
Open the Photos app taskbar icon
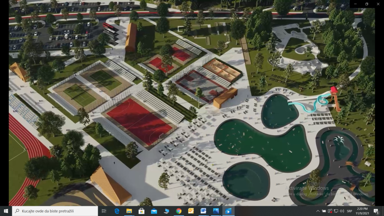pyautogui.click(x=216, y=211)
